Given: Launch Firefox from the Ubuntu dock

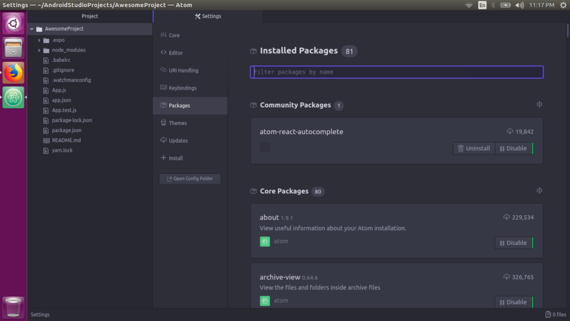Looking at the screenshot, I should pyautogui.click(x=13, y=72).
